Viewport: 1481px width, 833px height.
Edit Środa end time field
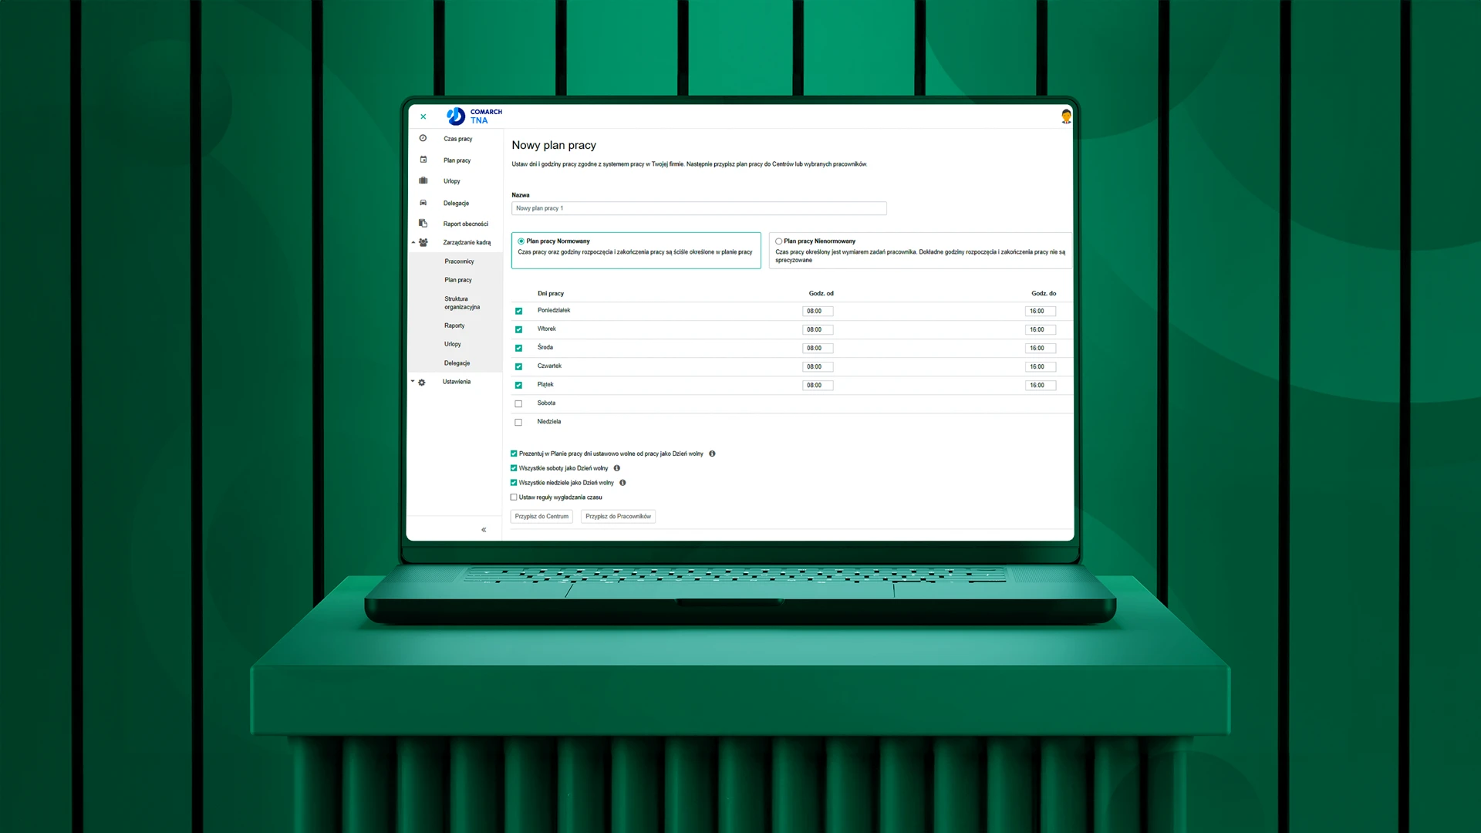point(1041,349)
